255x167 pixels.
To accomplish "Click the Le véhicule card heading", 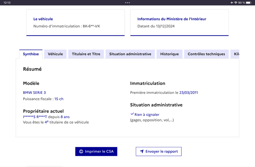I will pos(43,19).
